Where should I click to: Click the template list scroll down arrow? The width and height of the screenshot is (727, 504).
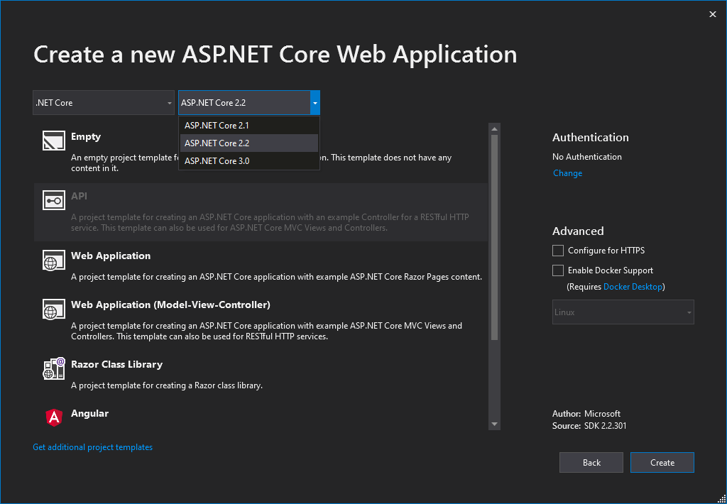tap(494, 424)
